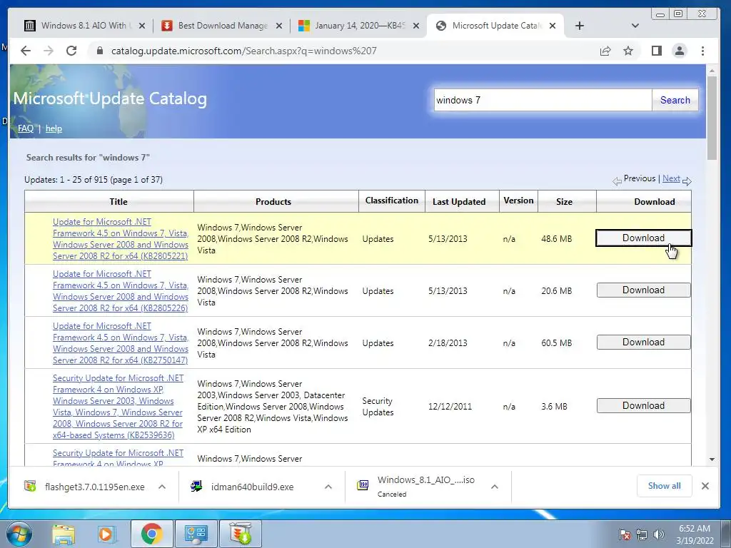
Task: Go to Next results page
Action: pyautogui.click(x=671, y=178)
